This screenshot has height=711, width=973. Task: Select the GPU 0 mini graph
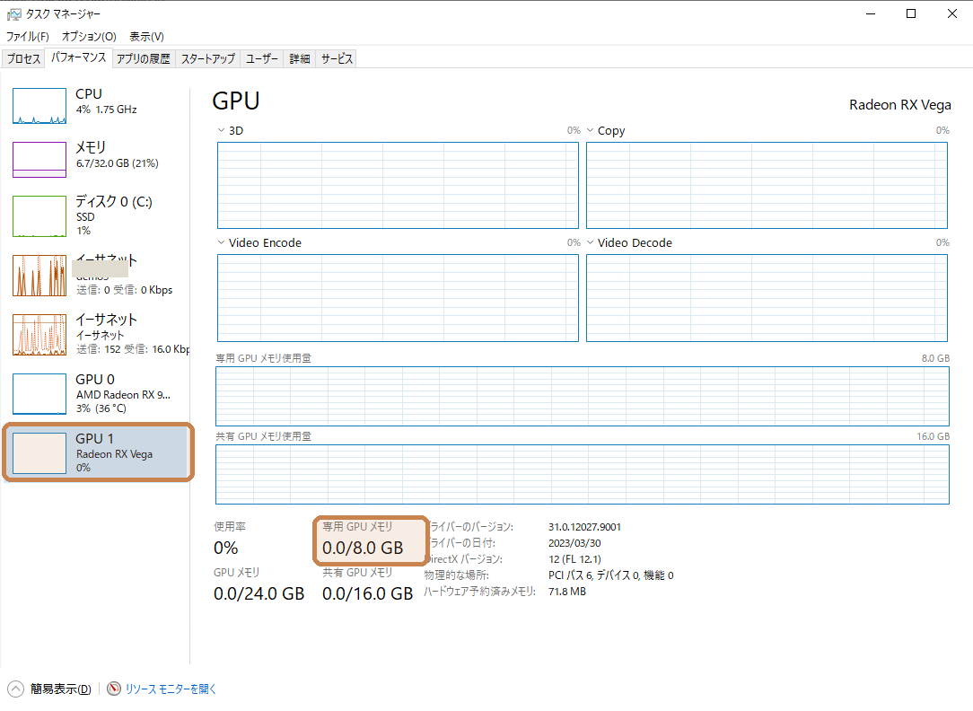coord(39,393)
